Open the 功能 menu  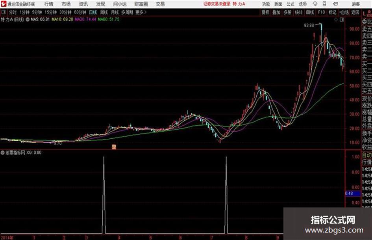(266, 4)
